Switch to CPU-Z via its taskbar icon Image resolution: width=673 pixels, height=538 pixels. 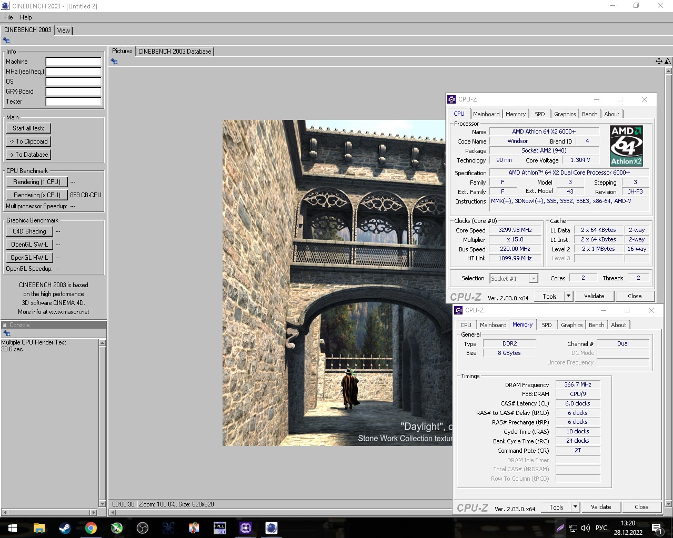(245, 528)
